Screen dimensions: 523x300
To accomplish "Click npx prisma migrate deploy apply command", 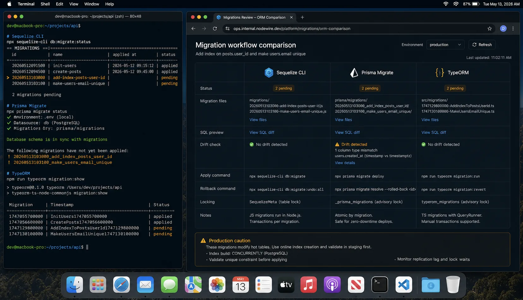I will coord(359,176).
